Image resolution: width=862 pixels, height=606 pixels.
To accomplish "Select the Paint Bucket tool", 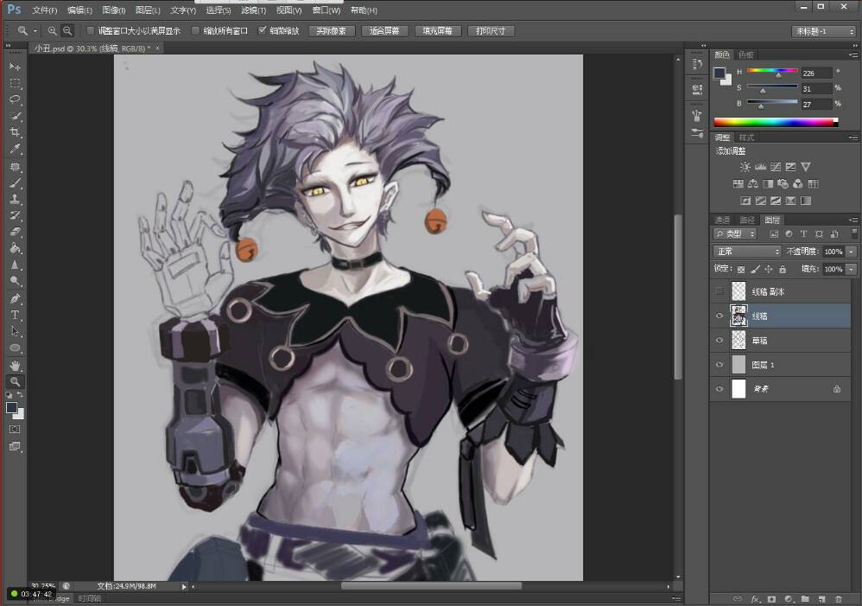I will pyautogui.click(x=15, y=248).
